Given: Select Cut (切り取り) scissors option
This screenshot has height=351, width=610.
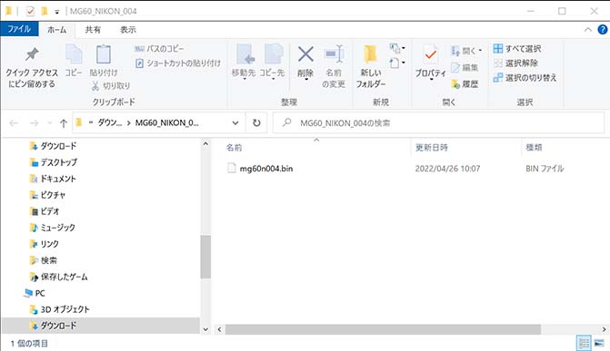Looking at the screenshot, I should click(111, 86).
